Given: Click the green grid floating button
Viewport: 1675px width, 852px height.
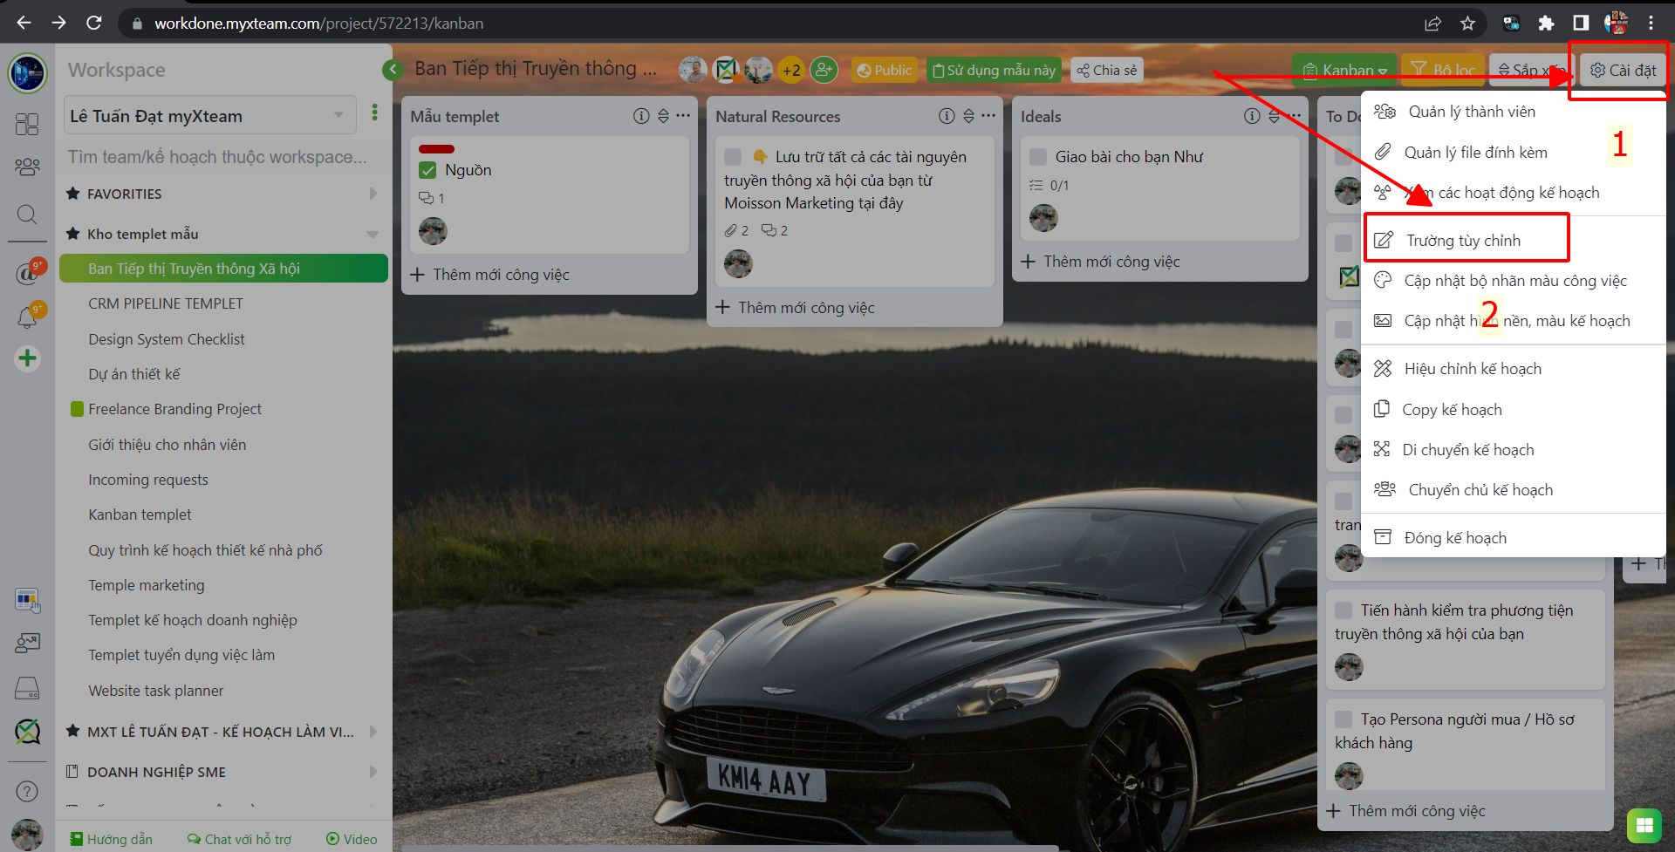Looking at the screenshot, I should 1644,825.
